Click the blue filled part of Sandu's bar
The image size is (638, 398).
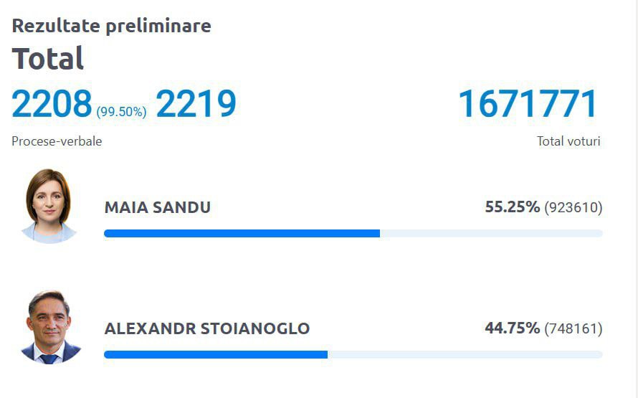coord(242,233)
